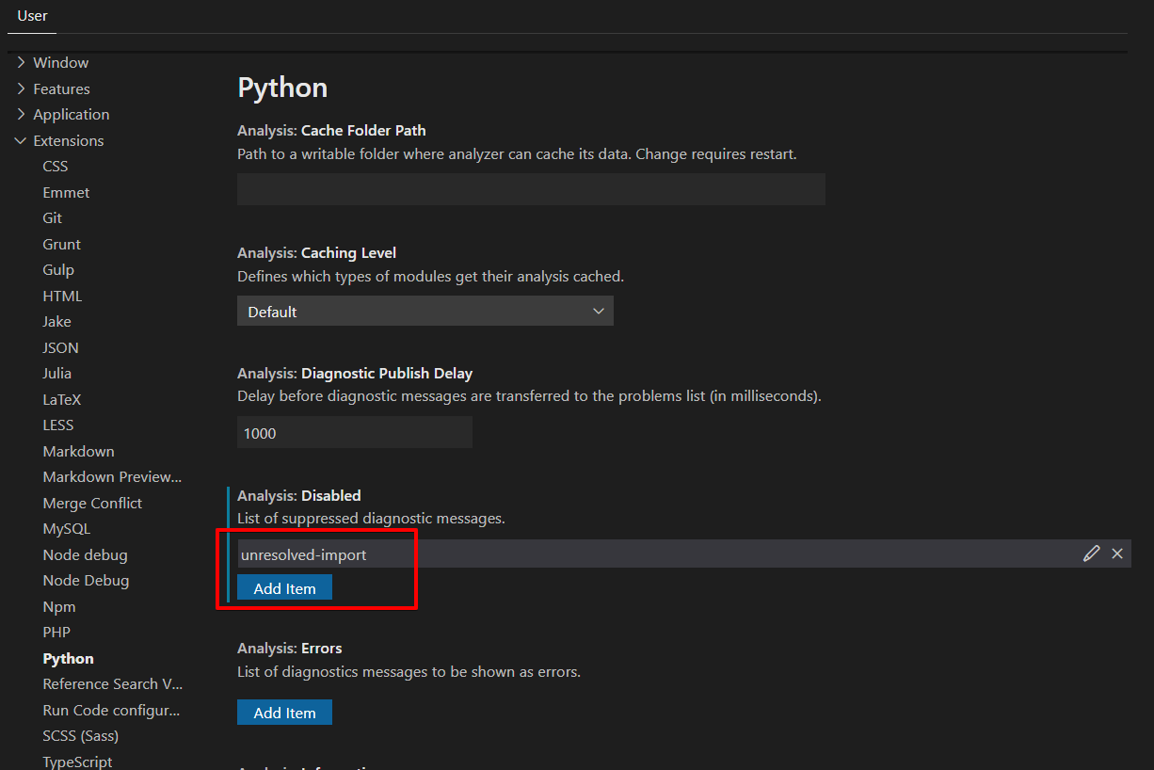Open Reference Search View settings
This screenshot has height=770, width=1154.
coord(113,684)
